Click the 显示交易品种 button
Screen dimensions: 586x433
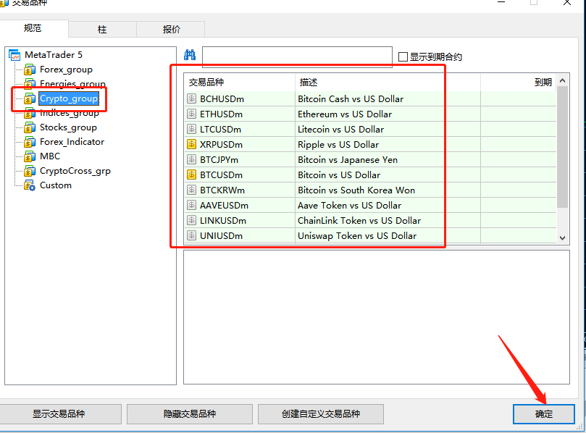(x=59, y=414)
